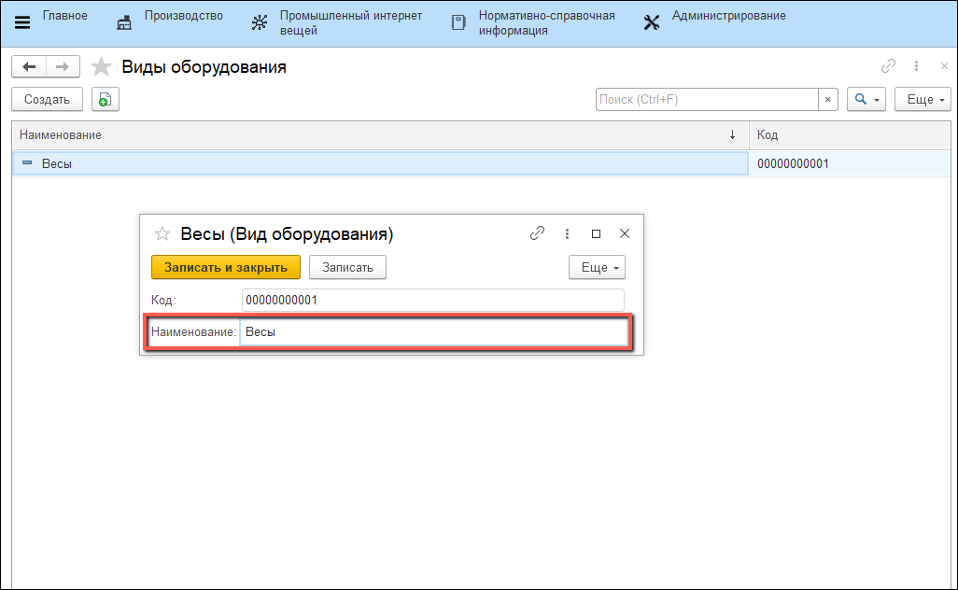The image size is (958, 590).
Task: Open the Еще dropdown in list toolbar
Action: tap(922, 100)
